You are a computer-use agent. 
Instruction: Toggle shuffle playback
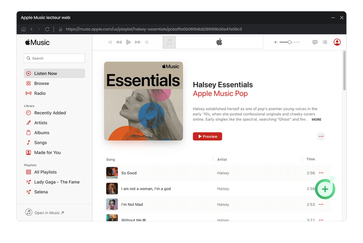click(110, 42)
